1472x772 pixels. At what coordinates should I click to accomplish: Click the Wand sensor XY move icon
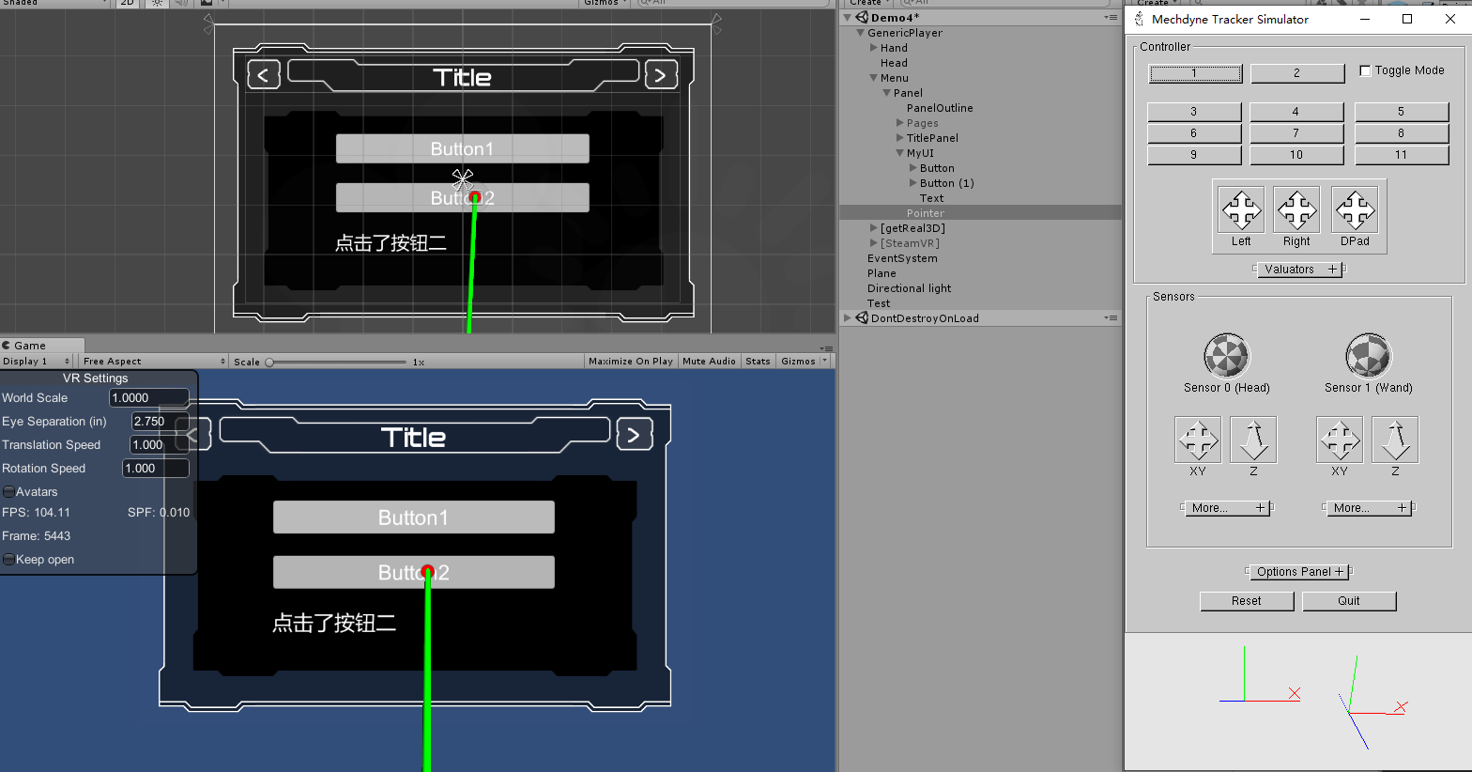point(1340,440)
